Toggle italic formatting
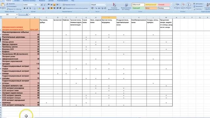This screenshot has height=118, width=210. (x=27, y=8)
